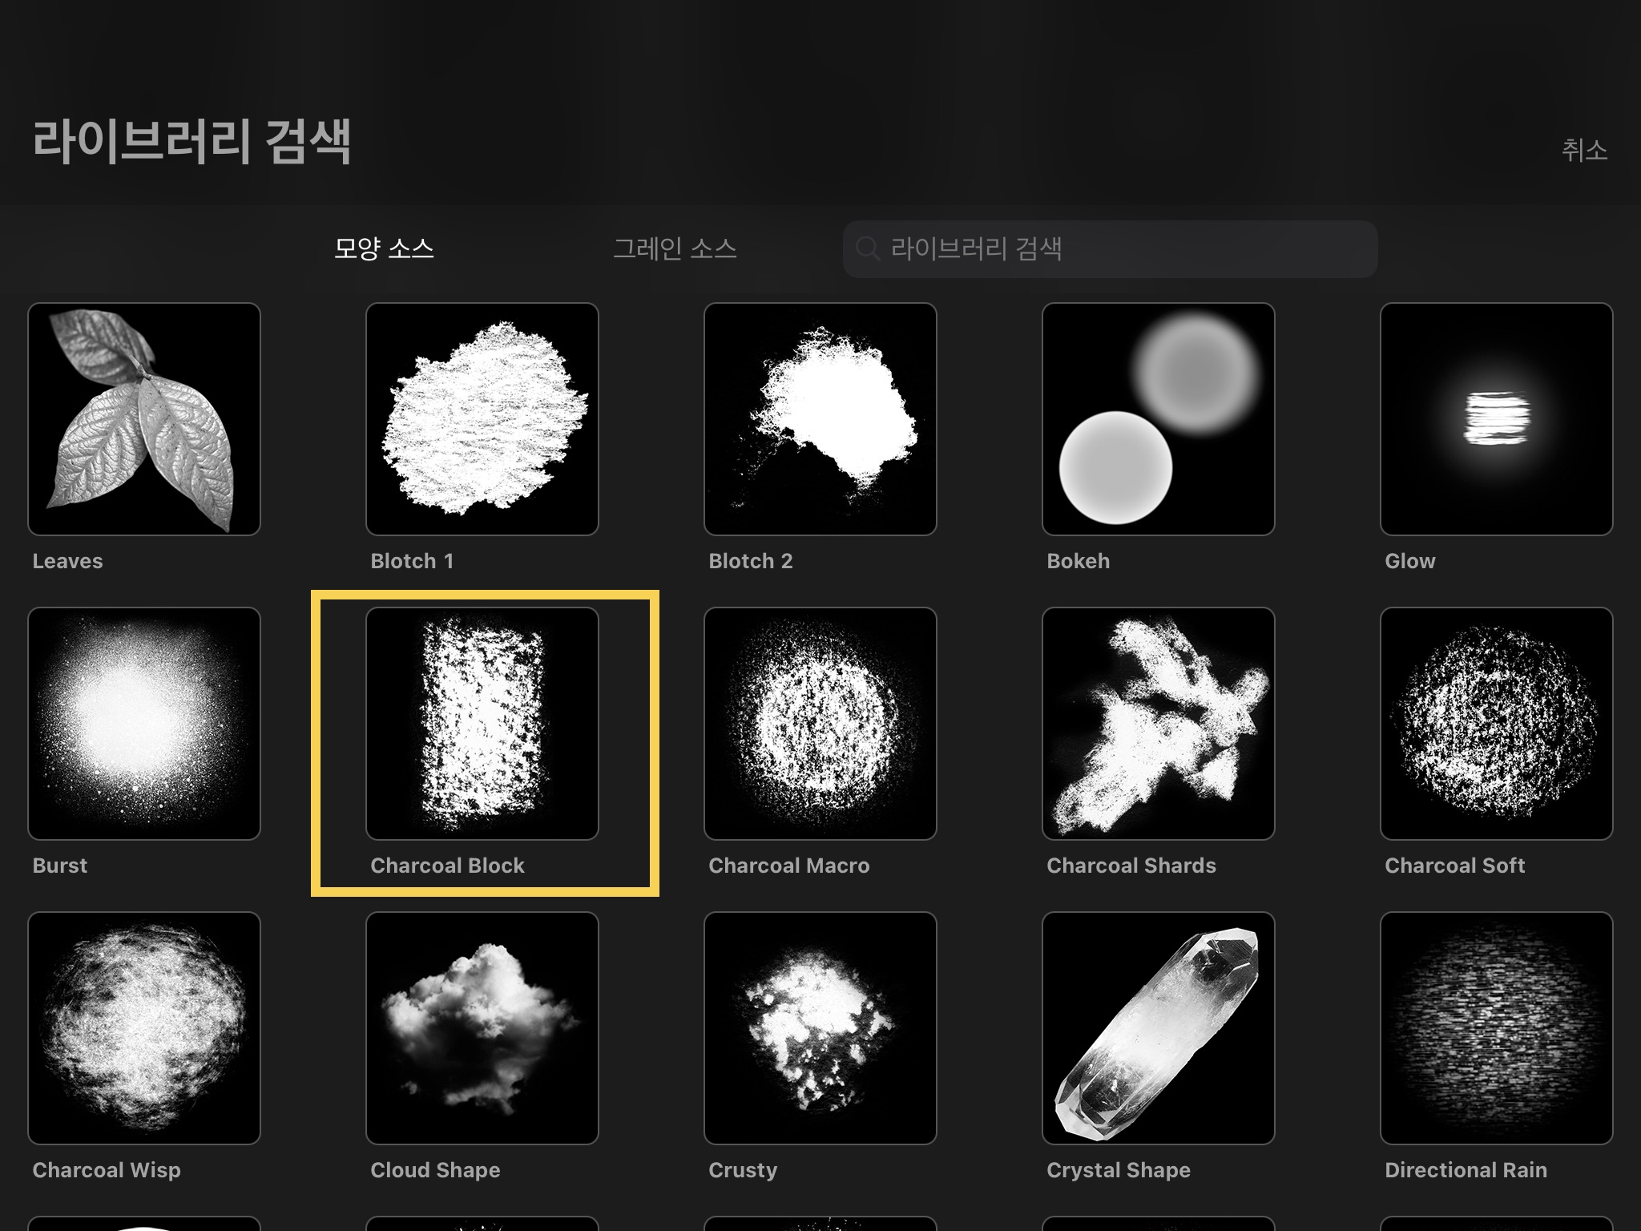Click the "Crystal Shape" label text

tap(1119, 1170)
